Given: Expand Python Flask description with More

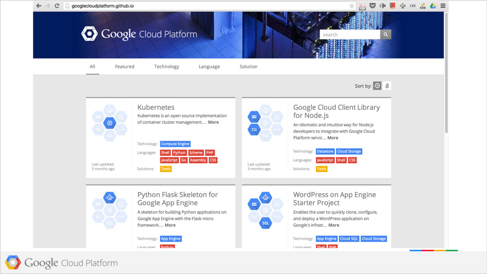Looking at the screenshot, I should [170, 225].
